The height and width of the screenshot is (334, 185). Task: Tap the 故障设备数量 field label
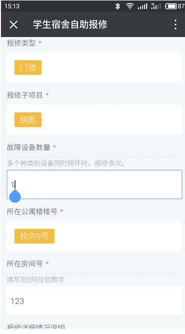point(28,147)
